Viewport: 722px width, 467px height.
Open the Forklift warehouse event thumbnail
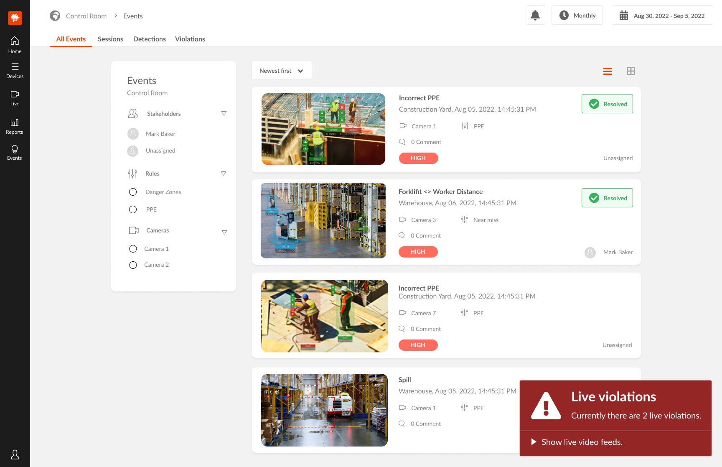[323, 220]
